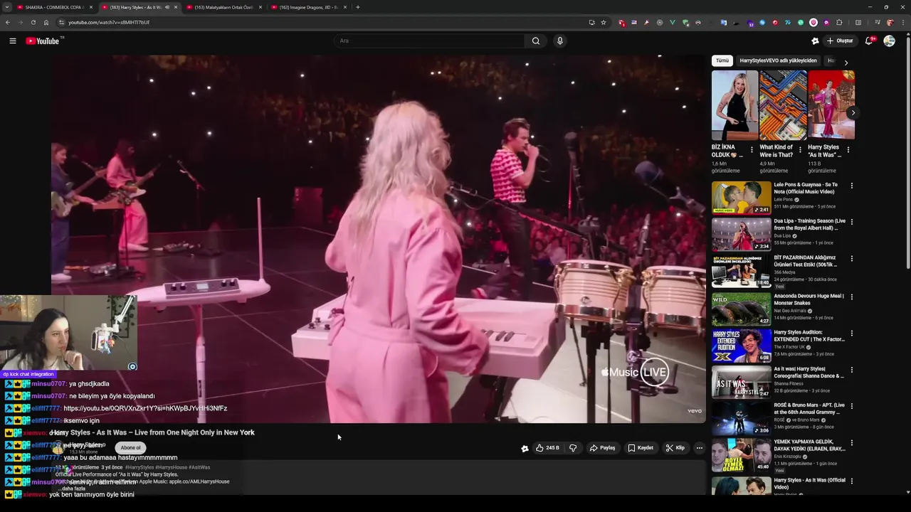Image resolution: width=911 pixels, height=512 pixels.
Task: Click the address bar URL
Action: pyautogui.click(x=109, y=22)
